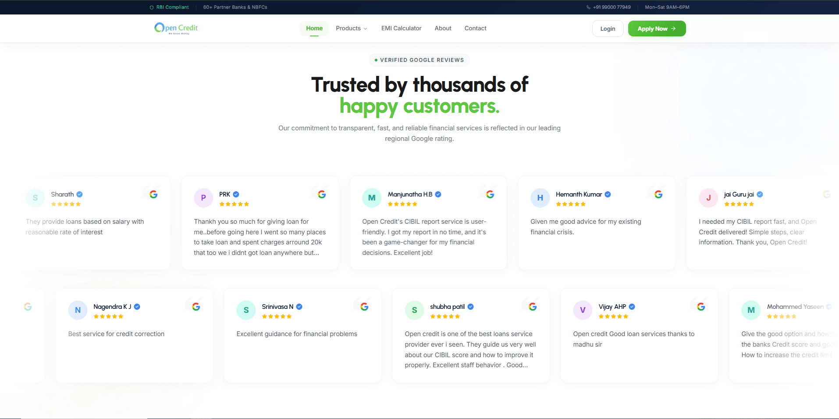The width and height of the screenshot is (839, 419).
Task: Click Google icon on Hemanth Kumar's card
Action: point(658,194)
